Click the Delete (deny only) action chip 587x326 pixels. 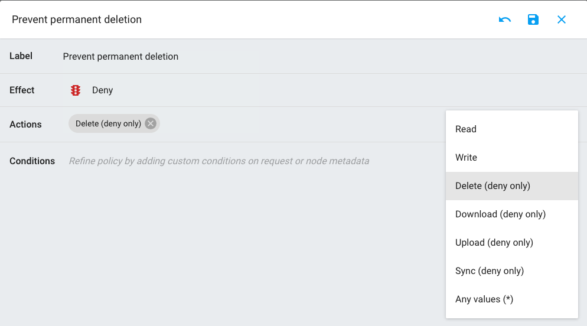pyautogui.click(x=108, y=123)
